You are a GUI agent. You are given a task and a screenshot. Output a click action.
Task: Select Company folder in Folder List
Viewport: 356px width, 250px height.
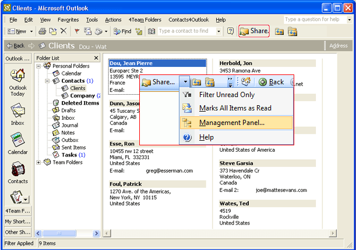pos(82,95)
